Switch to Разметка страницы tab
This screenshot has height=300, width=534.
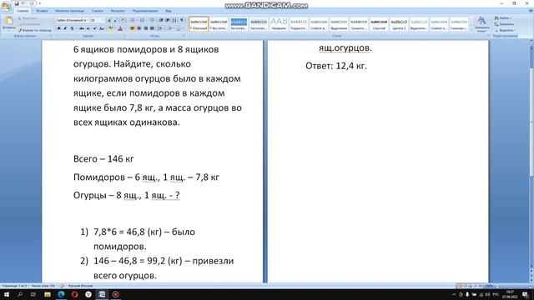[x=69, y=11]
